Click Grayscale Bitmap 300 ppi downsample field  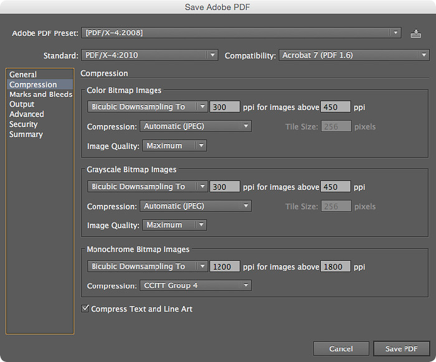pyautogui.click(x=225, y=187)
